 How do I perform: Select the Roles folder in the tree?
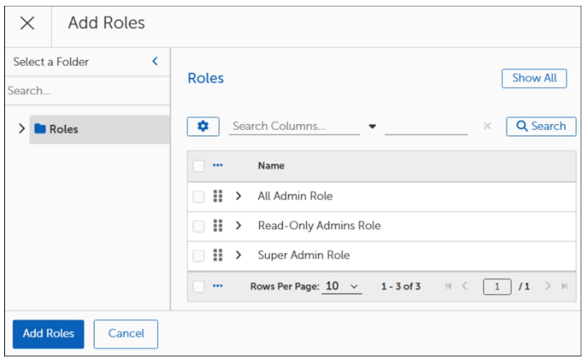click(x=63, y=129)
